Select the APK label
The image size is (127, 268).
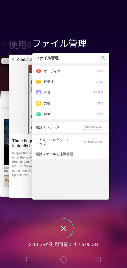pos(47,114)
